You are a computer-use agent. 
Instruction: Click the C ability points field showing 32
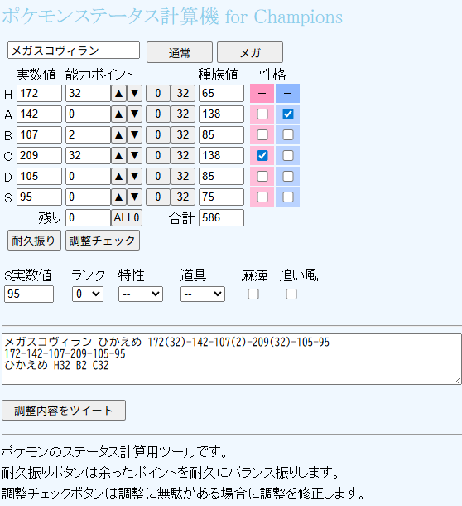point(88,156)
